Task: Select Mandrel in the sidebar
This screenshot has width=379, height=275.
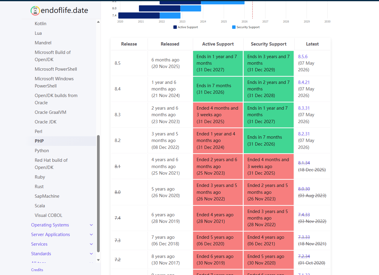Action: point(43,43)
